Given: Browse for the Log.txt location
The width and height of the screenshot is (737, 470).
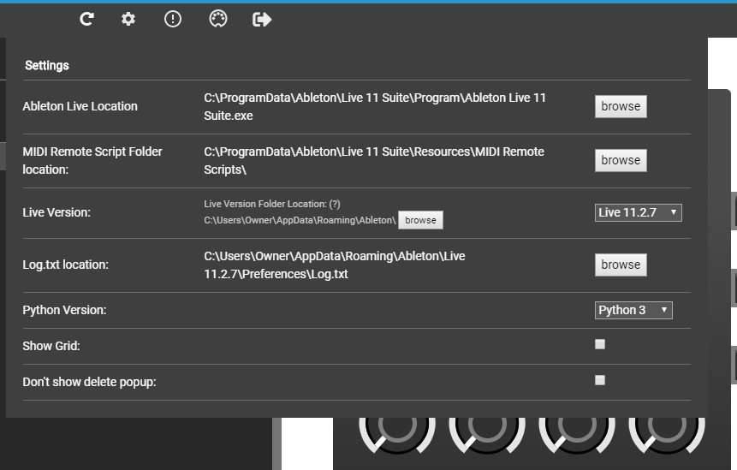Looking at the screenshot, I should (621, 265).
